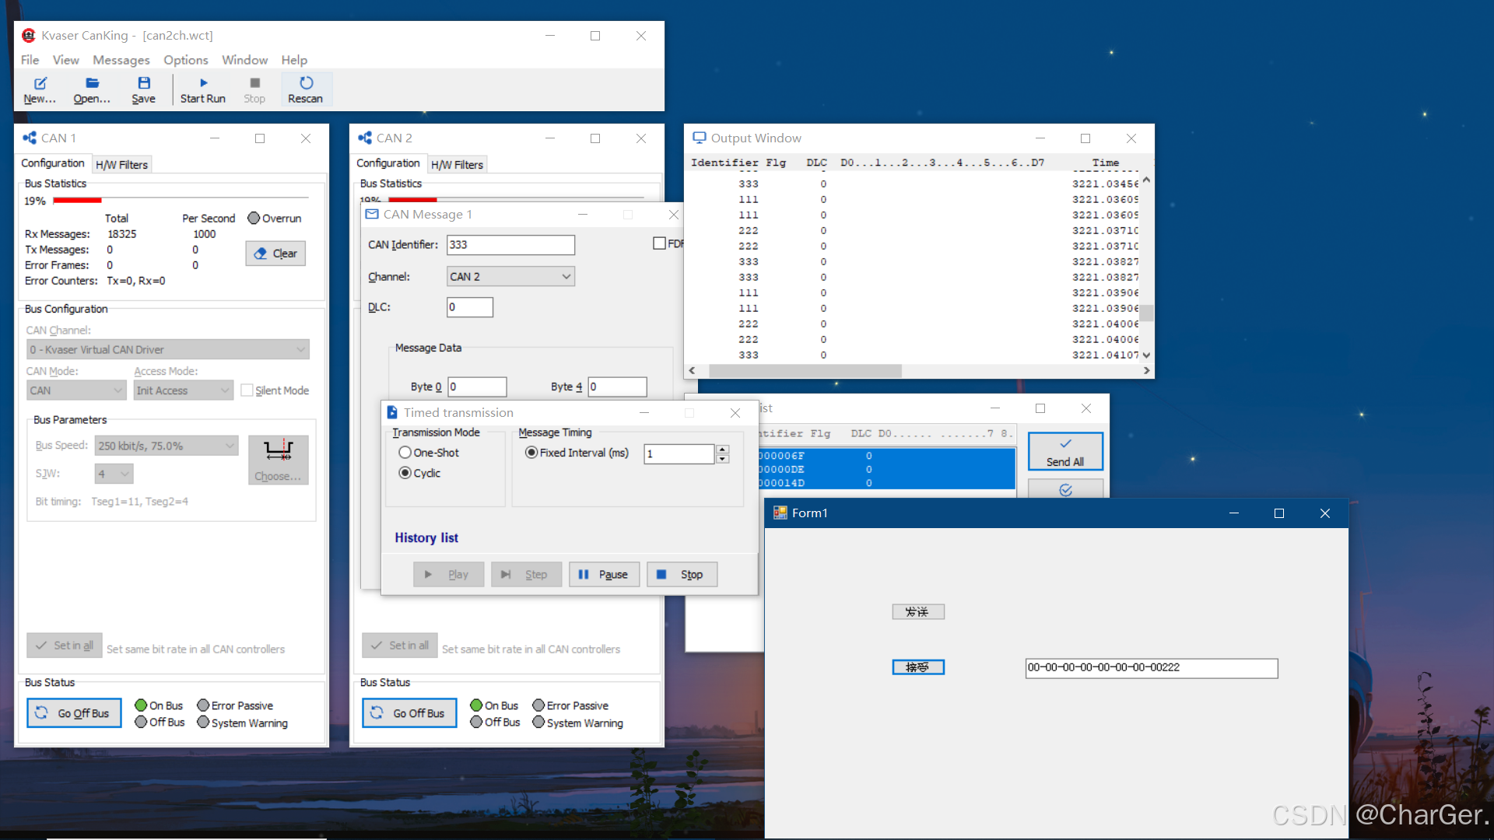Screen dimensions: 1494x840
Task: Click the lower highlighted button in Form1
Action: click(x=918, y=667)
